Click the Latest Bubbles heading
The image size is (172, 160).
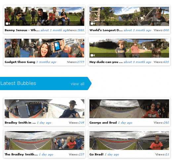pyautogui.click(x=18, y=83)
